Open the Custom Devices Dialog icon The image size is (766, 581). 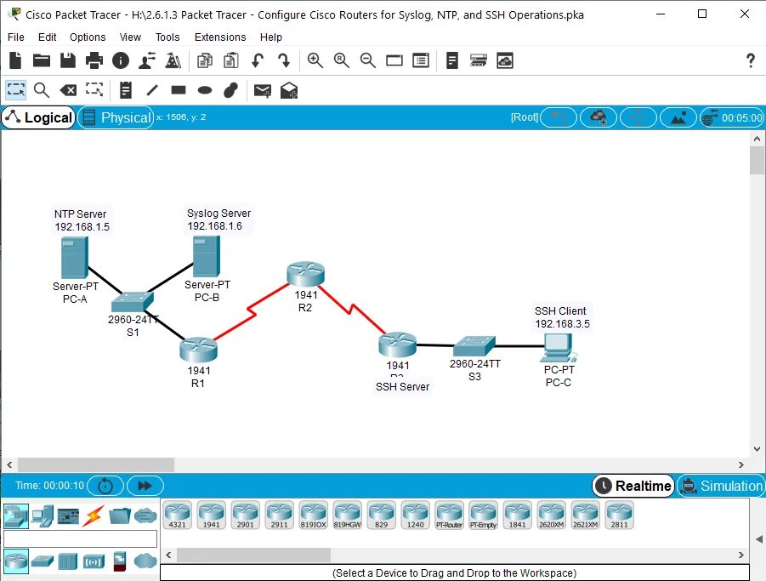pos(421,60)
